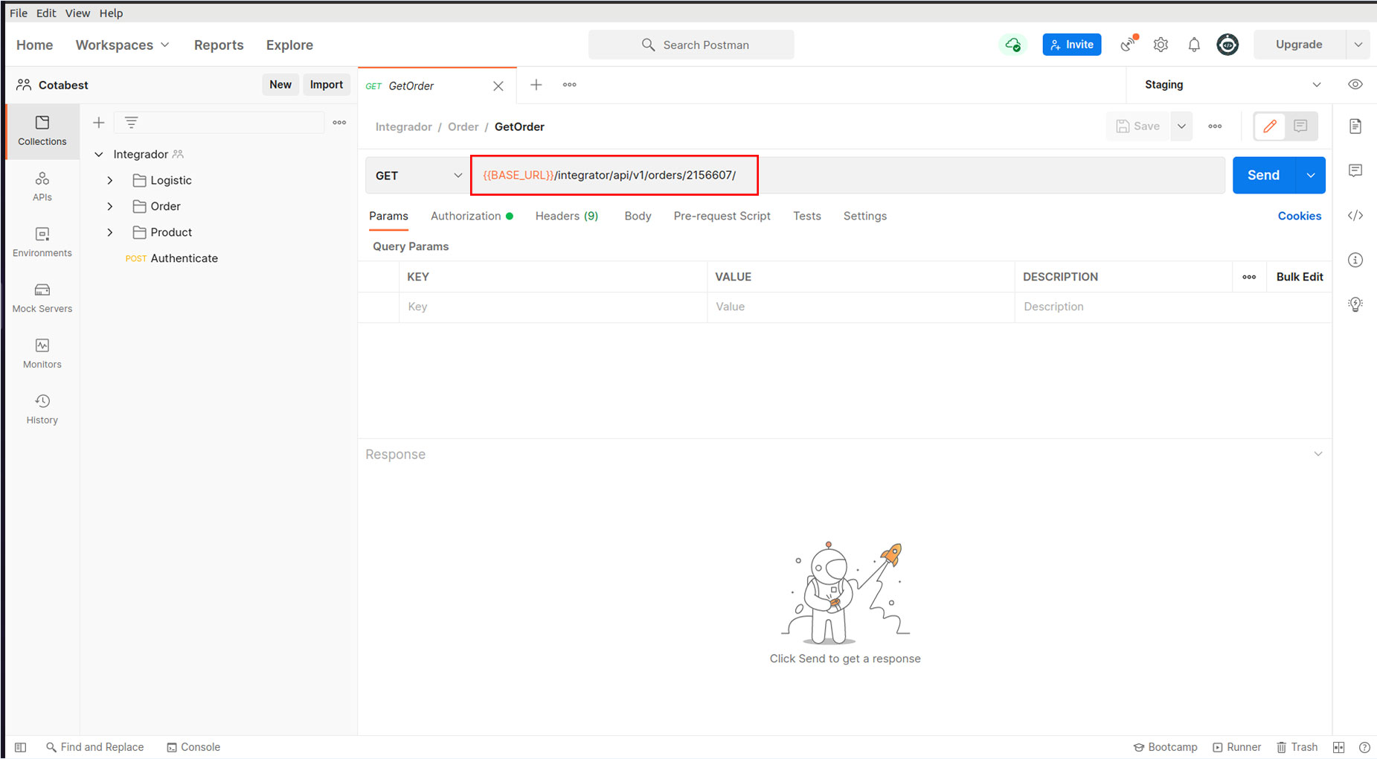
Task: Open the Edit menu
Action: (46, 13)
